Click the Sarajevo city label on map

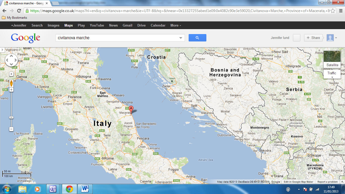[236, 95]
